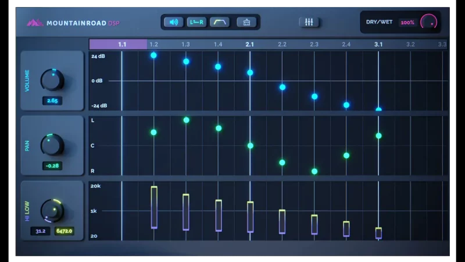Click the Dry/Wet knob
The width and height of the screenshot is (465, 262).
pyautogui.click(x=429, y=22)
